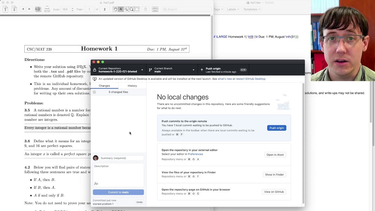
Task: Click the add co-authors icon
Action: tap(96, 184)
